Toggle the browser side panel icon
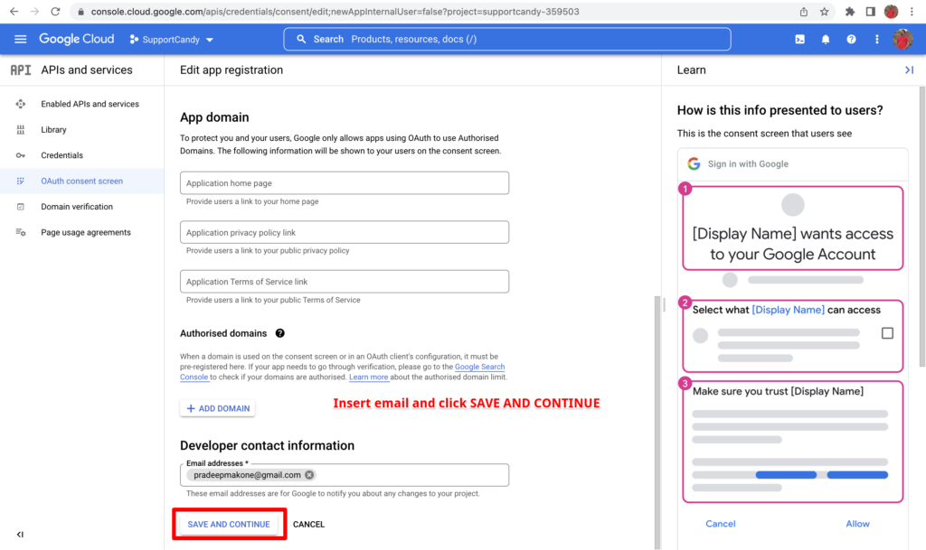Viewport: 926px width, 550px height. pyautogui.click(x=871, y=11)
